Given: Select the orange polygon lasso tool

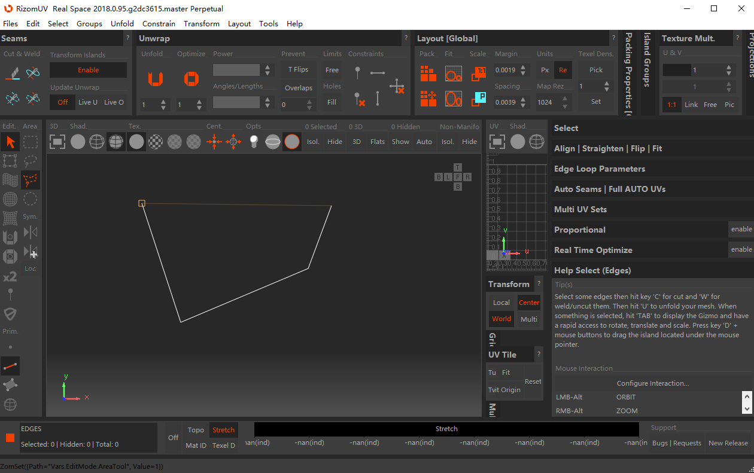Looking at the screenshot, I should (x=31, y=180).
